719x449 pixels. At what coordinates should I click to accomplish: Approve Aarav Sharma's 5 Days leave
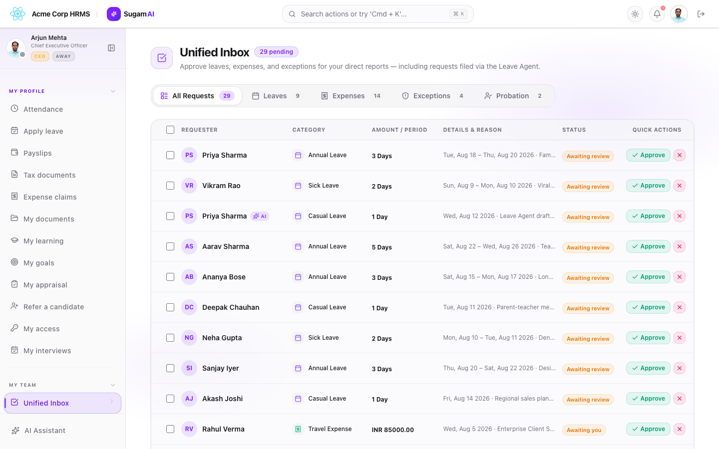(x=648, y=246)
